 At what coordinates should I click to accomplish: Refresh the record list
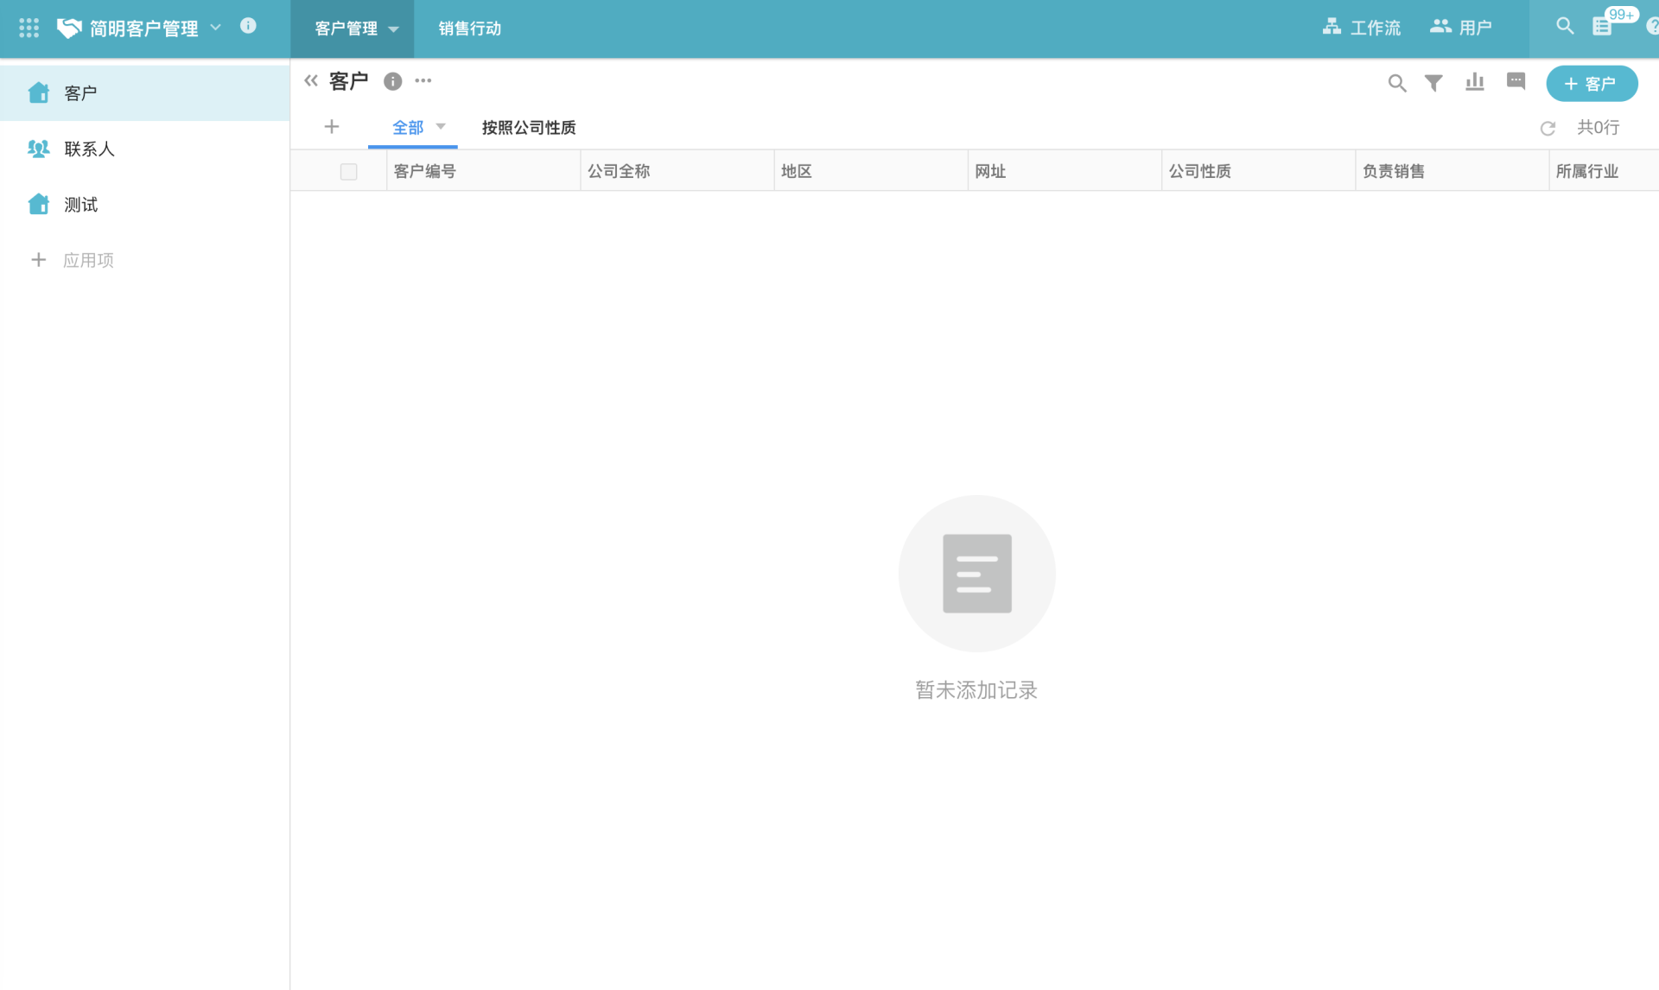point(1548,128)
